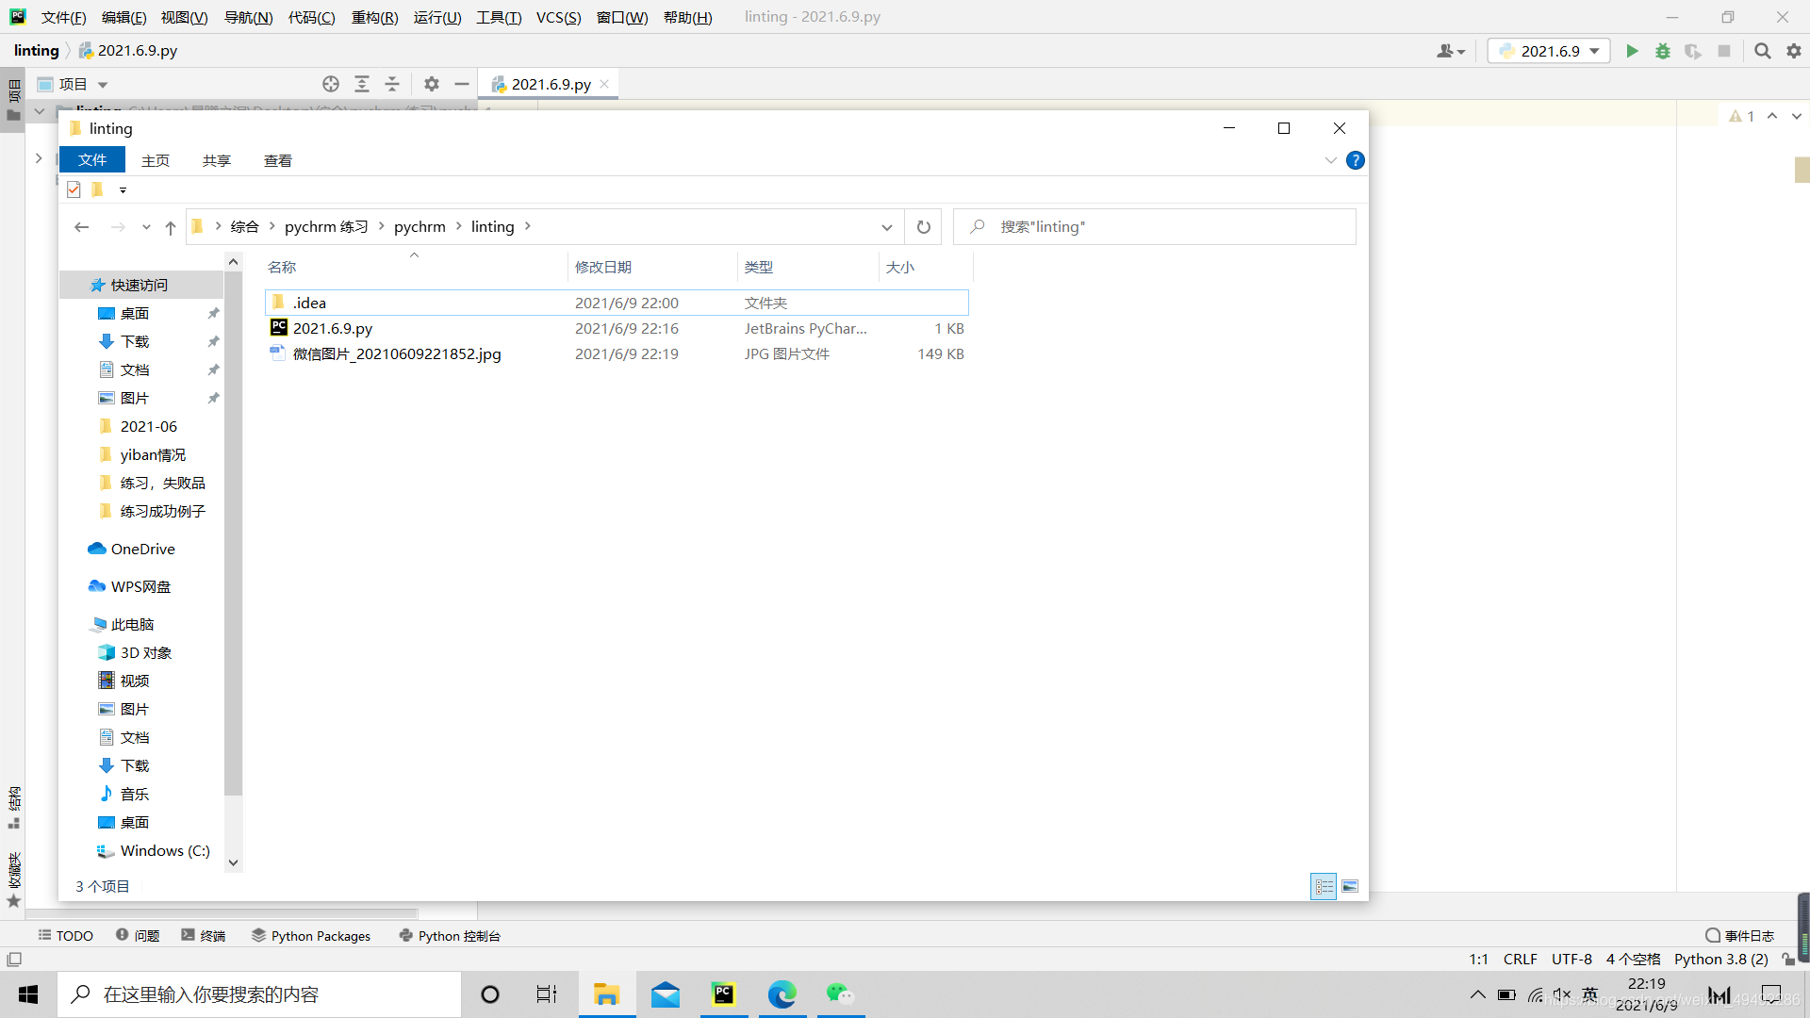
Task: Expand the Explorer ribbon chevron
Action: point(1330,160)
